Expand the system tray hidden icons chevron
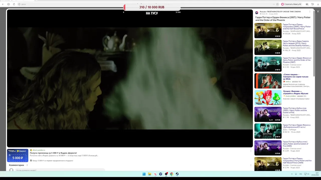The height and width of the screenshot is (180, 321). click(x=292, y=174)
